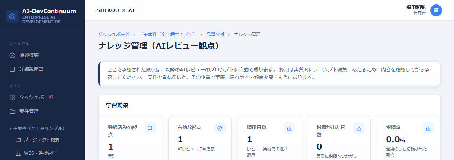454x160 pixels.
Task: Click the 登録済みの観点 card title
Action: pos(122,131)
